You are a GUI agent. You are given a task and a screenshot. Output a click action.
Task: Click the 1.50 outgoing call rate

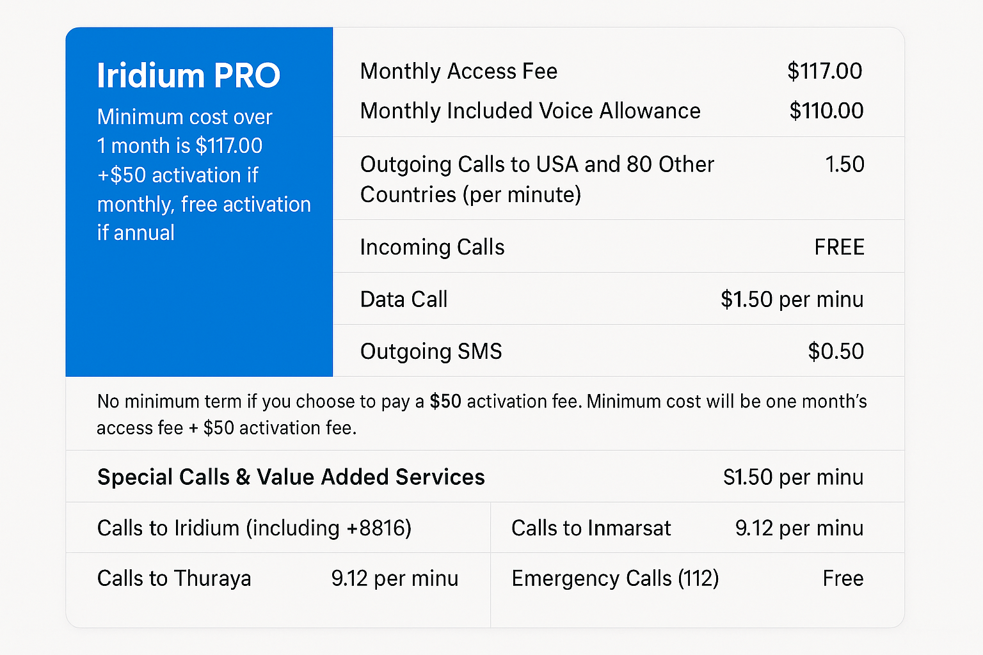click(844, 164)
